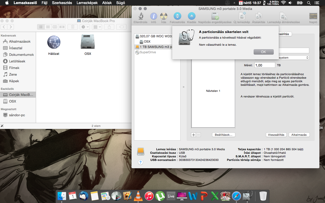Click the partition name text field
325x203 pixels.
click(x=282, y=50)
